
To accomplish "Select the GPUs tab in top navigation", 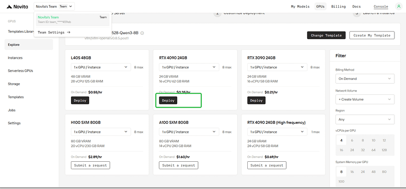I will click(x=320, y=6).
